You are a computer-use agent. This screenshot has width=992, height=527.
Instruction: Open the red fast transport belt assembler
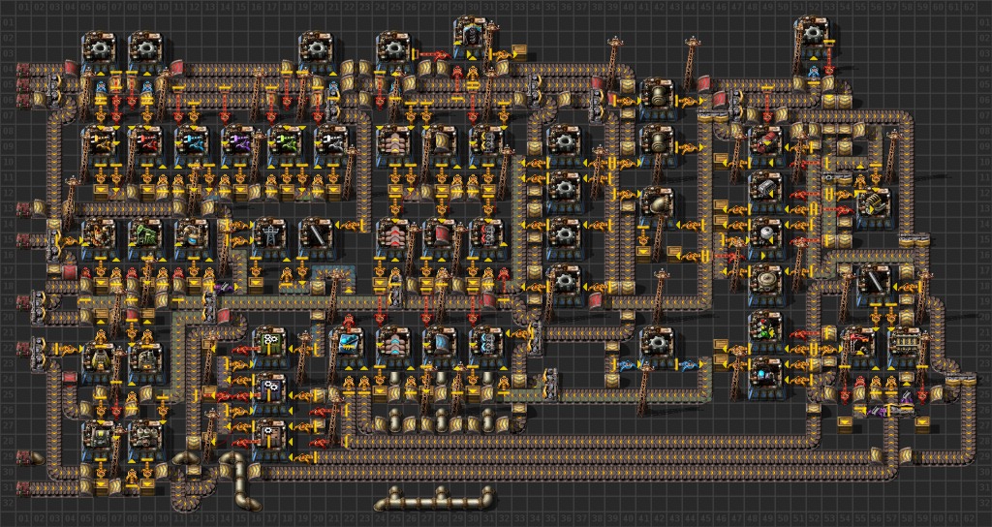[394, 239]
